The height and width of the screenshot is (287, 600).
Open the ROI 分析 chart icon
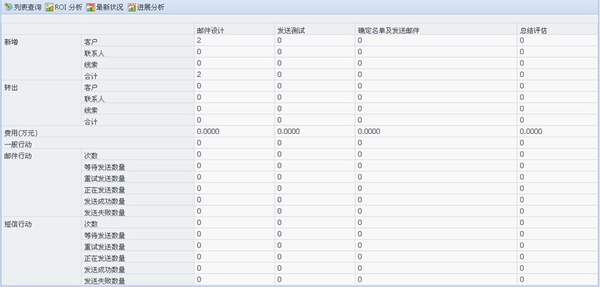49,7
